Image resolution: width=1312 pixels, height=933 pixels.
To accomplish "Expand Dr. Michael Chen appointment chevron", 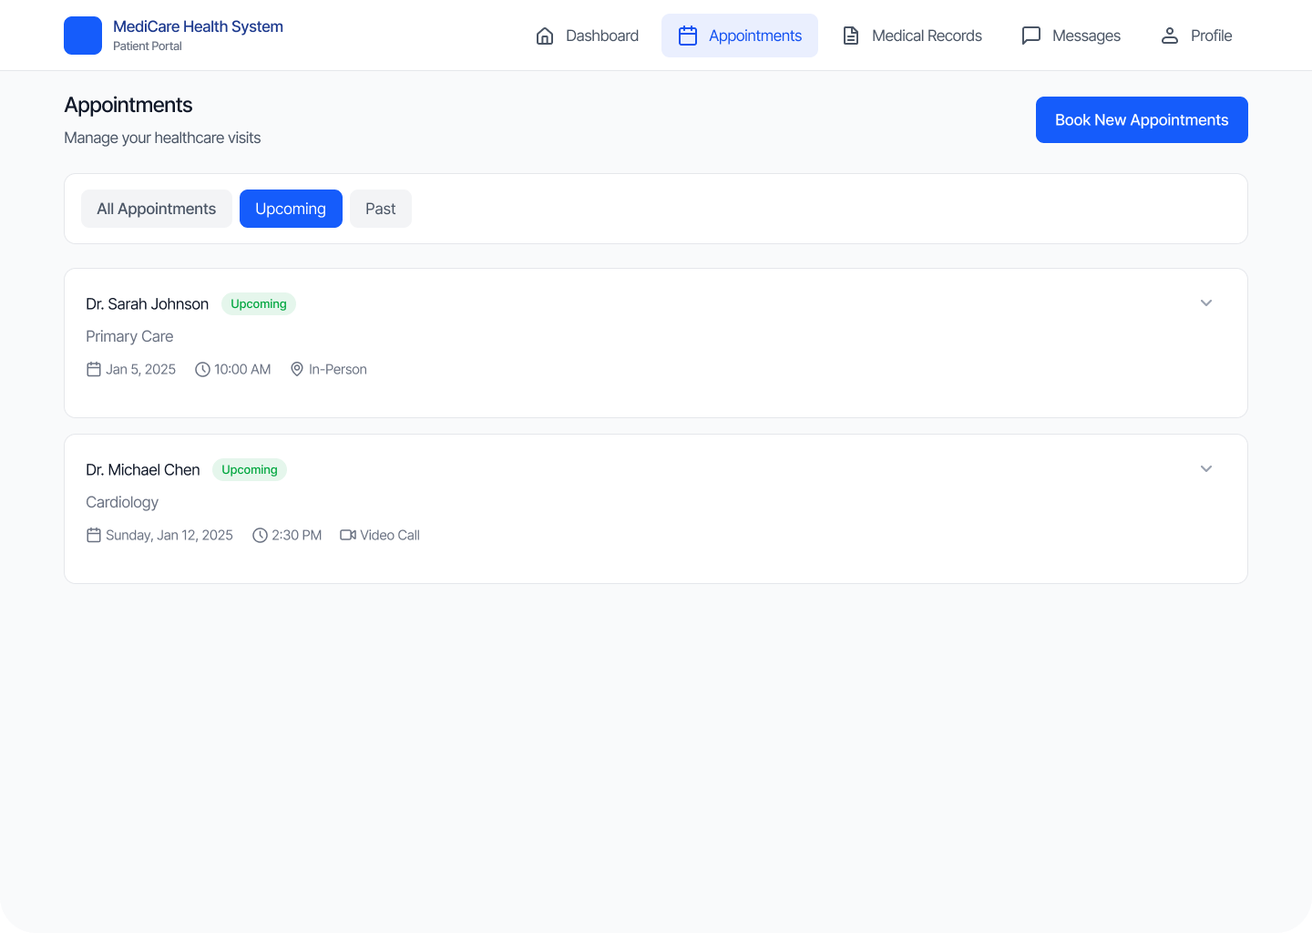I will click(1206, 469).
